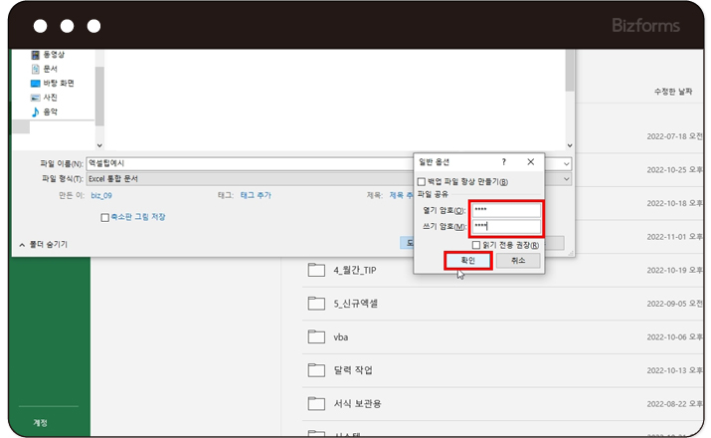The height and width of the screenshot is (438, 711).
Task: Close the 일반 옵션 dialog
Action: [531, 162]
